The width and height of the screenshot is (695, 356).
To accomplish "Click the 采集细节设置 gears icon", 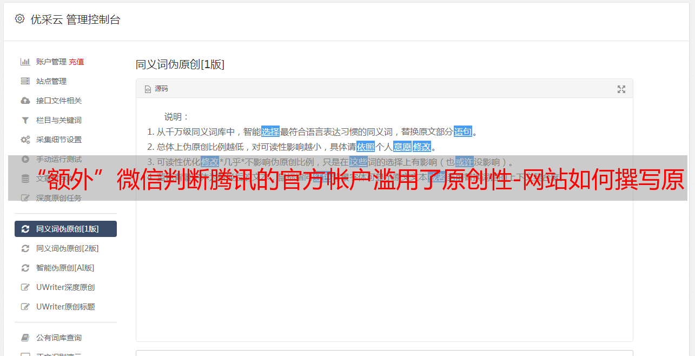I will pyautogui.click(x=25, y=140).
